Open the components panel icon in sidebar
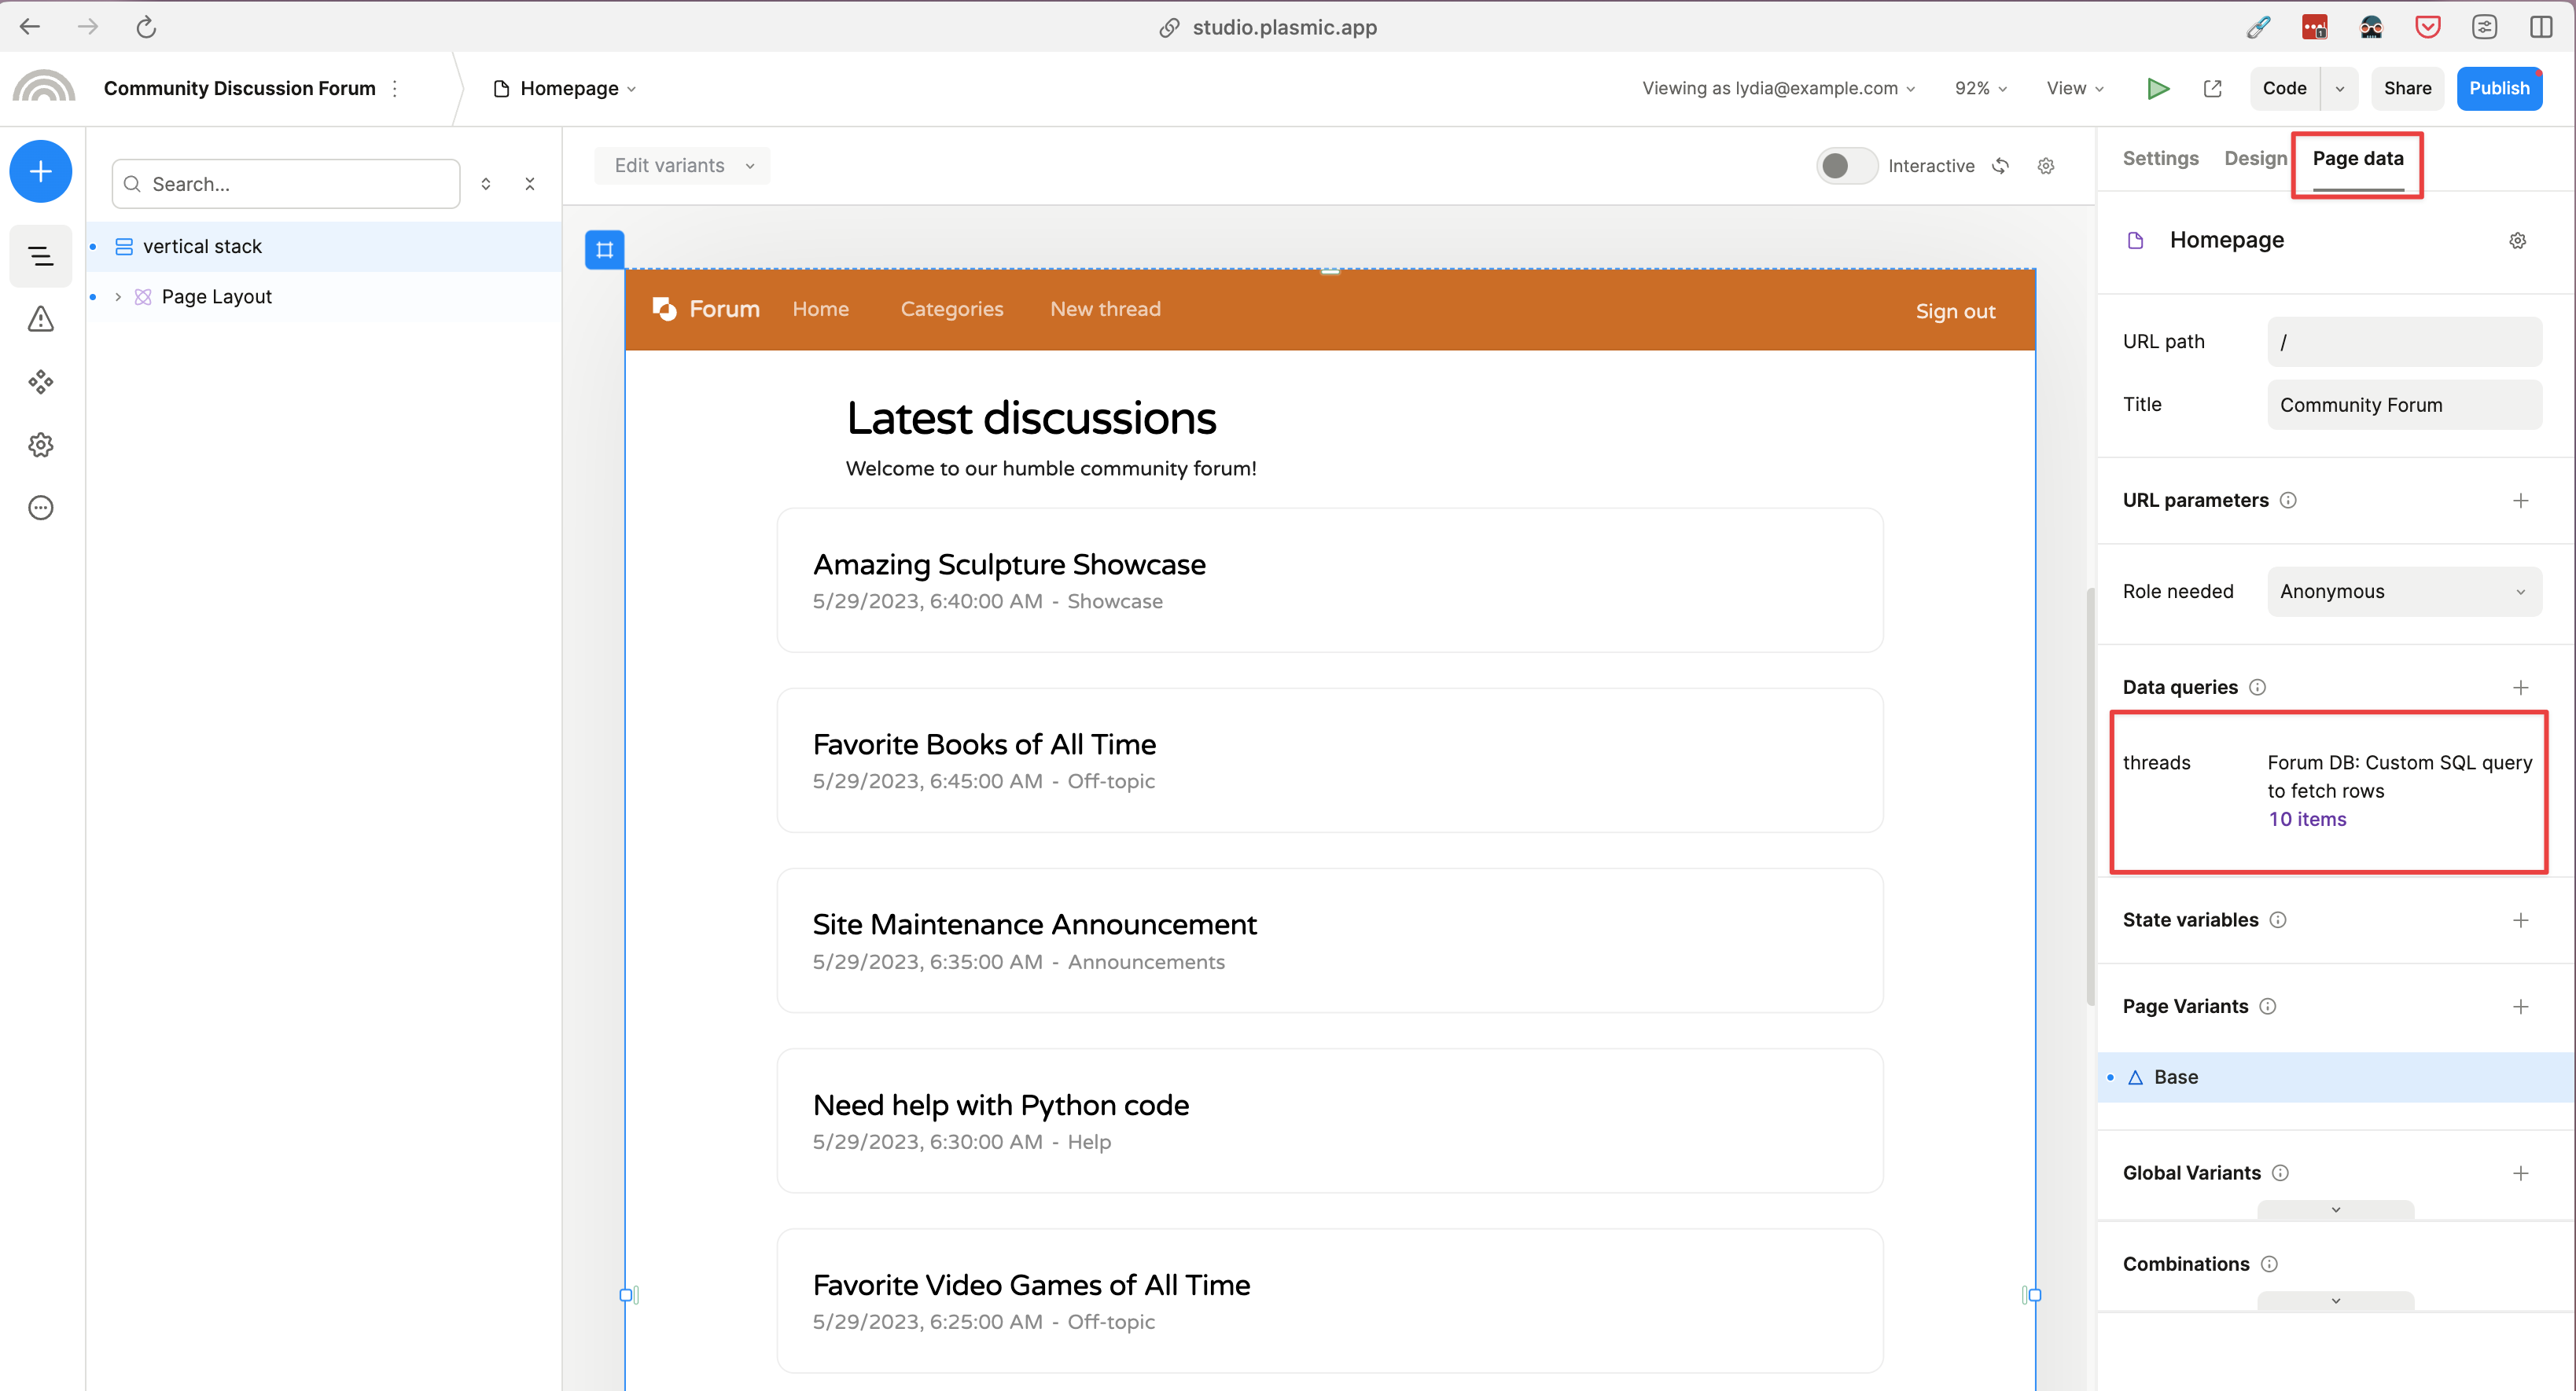 pyautogui.click(x=40, y=382)
